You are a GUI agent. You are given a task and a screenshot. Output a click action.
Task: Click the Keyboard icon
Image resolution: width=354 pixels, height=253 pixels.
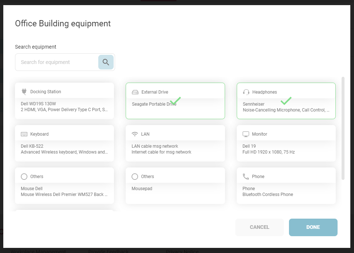coord(24,134)
